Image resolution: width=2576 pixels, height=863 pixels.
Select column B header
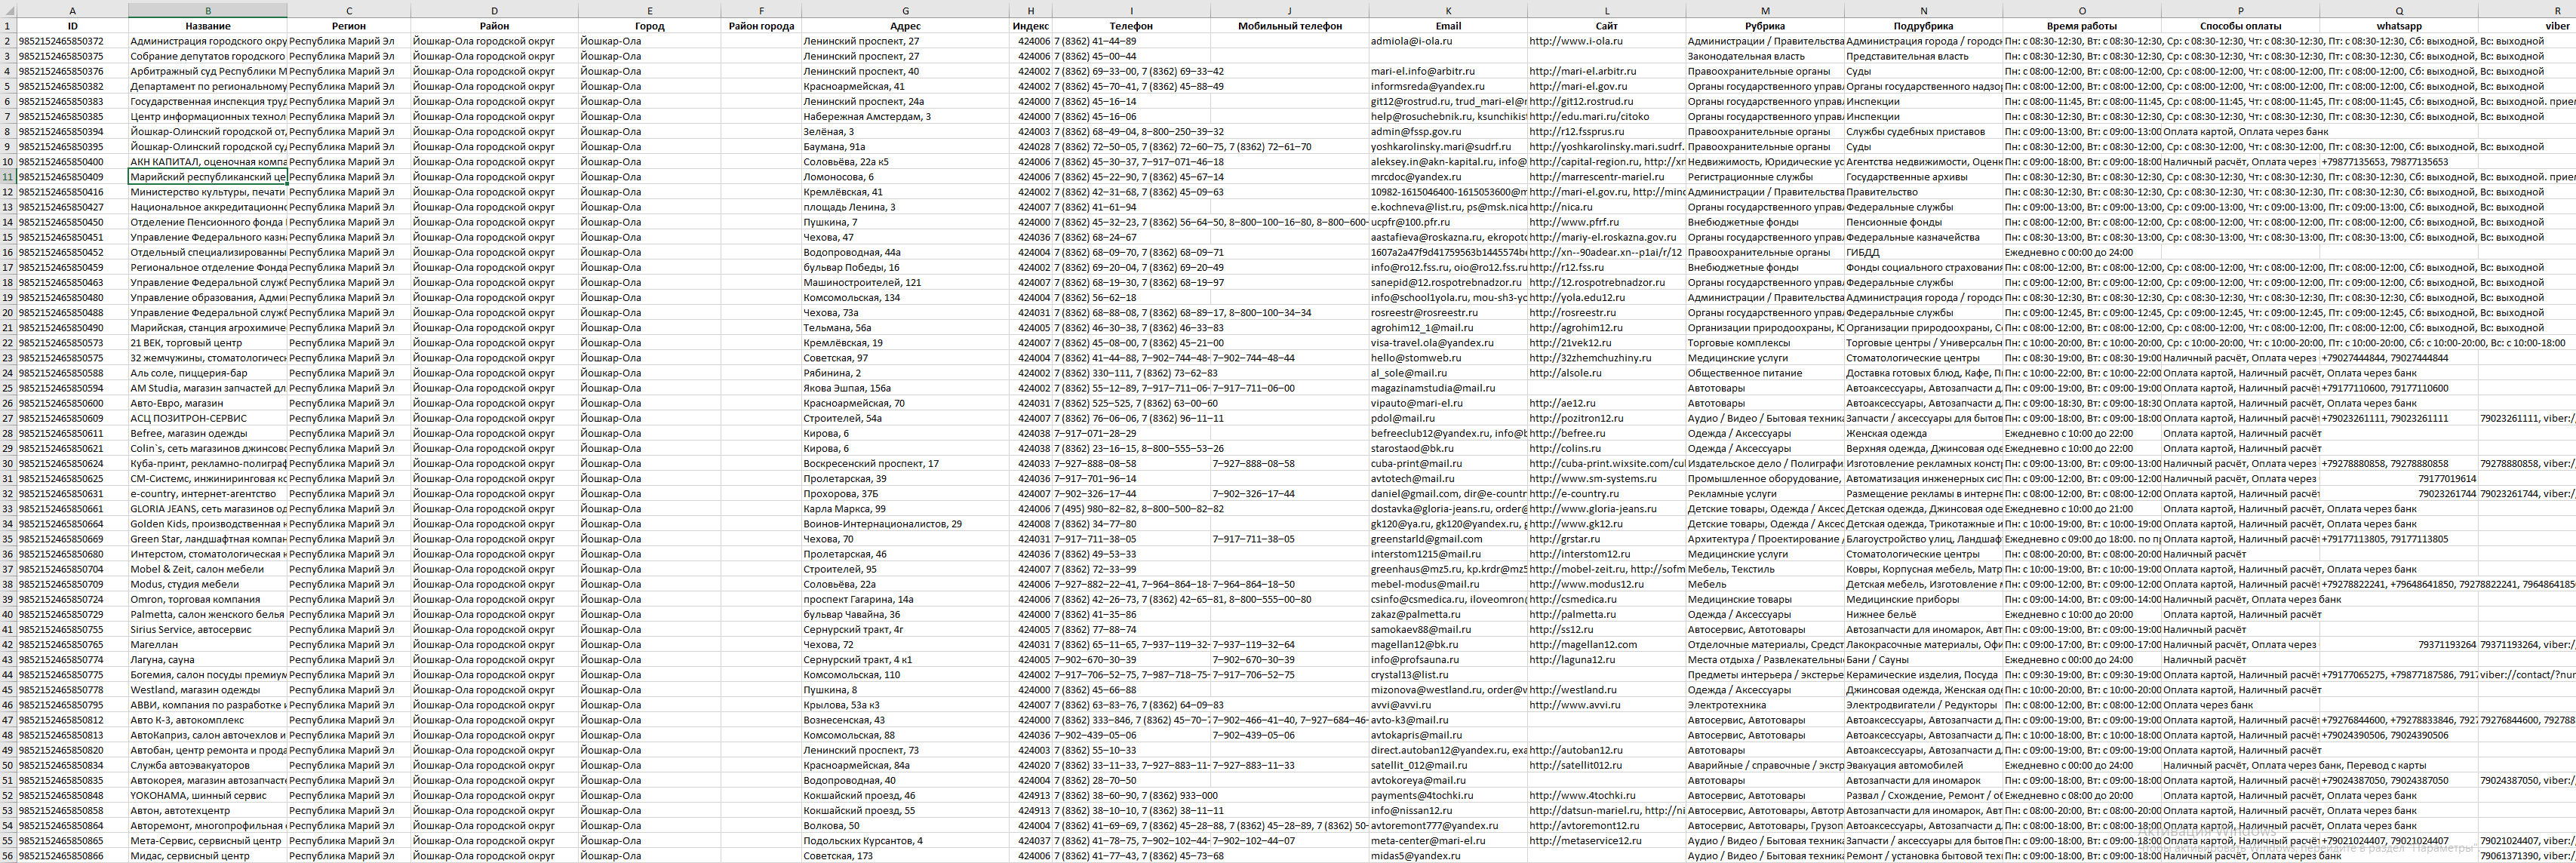click(x=208, y=11)
